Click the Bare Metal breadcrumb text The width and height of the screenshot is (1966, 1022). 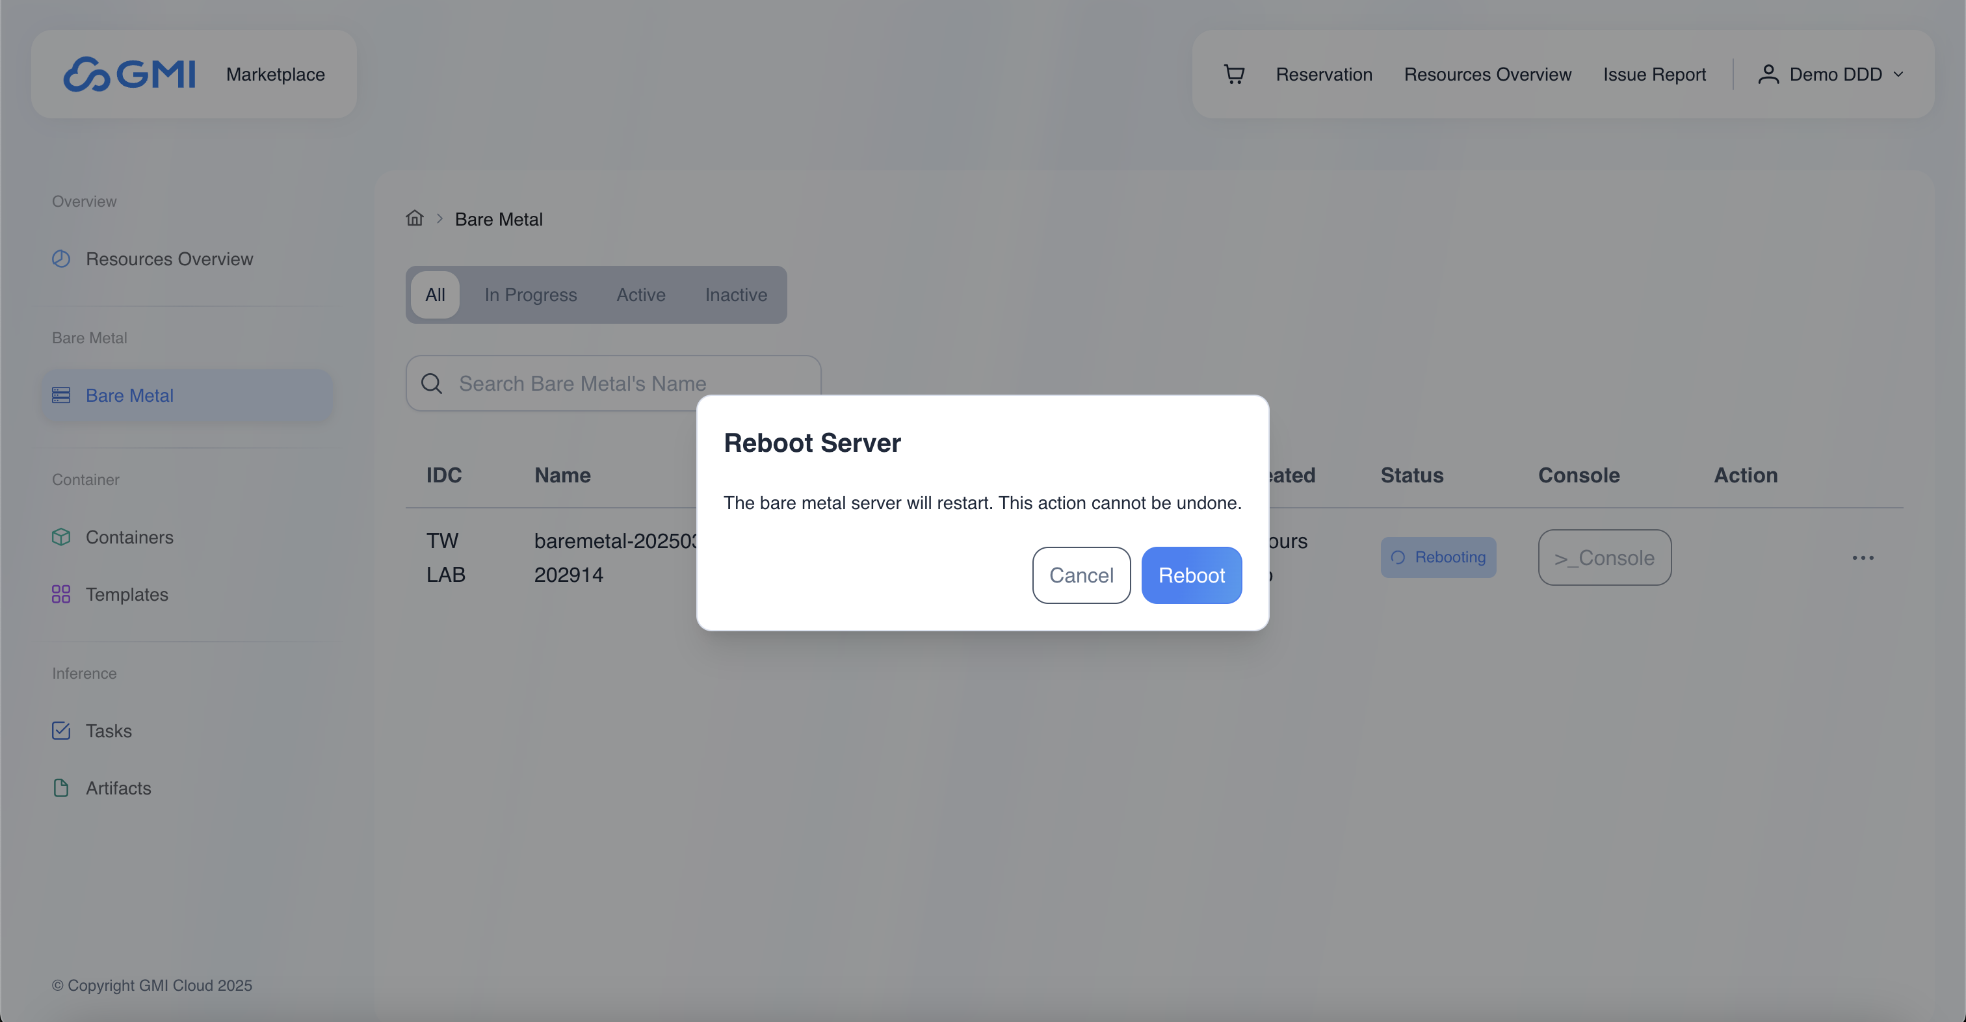[x=499, y=219]
